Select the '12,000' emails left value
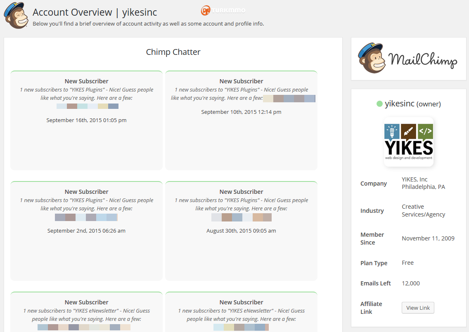The width and height of the screenshot is (469, 332). click(x=411, y=283)
